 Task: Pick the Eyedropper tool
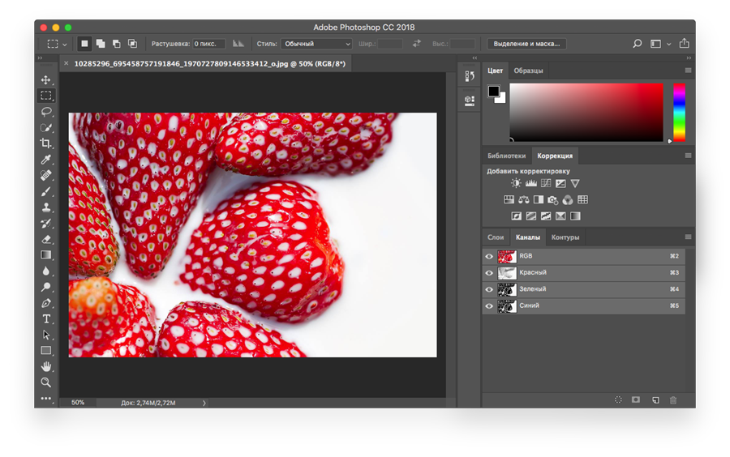[46, 160]
